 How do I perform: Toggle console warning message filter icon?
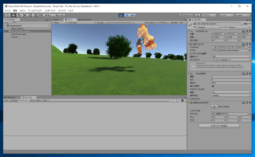(178, 100)
